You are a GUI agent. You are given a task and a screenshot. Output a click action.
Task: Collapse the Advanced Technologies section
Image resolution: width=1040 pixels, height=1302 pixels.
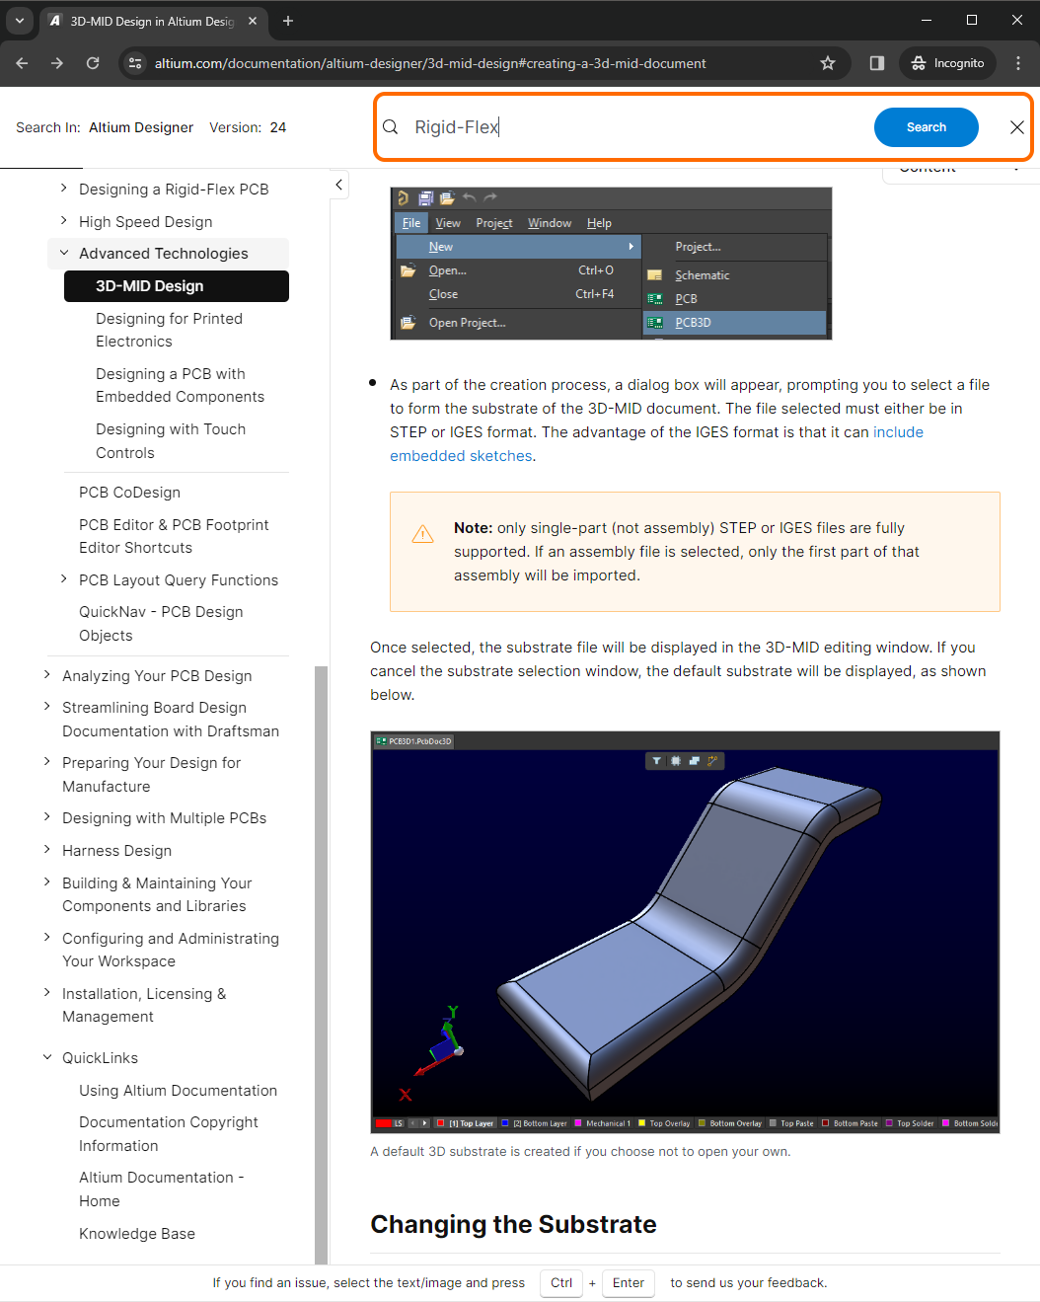63,254
